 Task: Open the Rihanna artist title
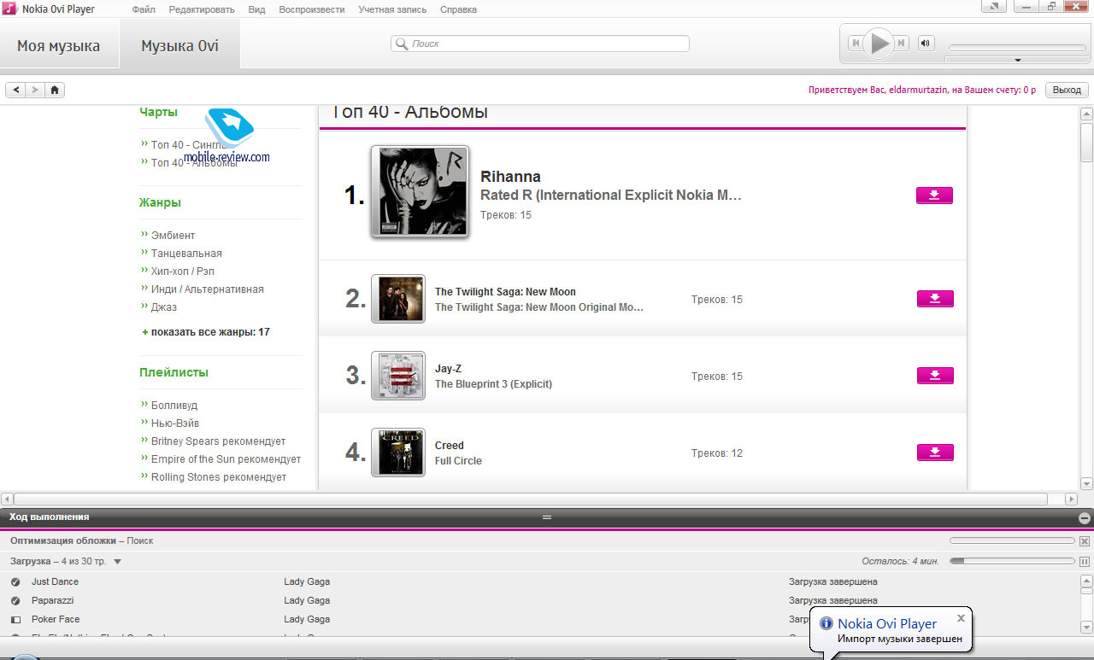click(x=510, y=177)
